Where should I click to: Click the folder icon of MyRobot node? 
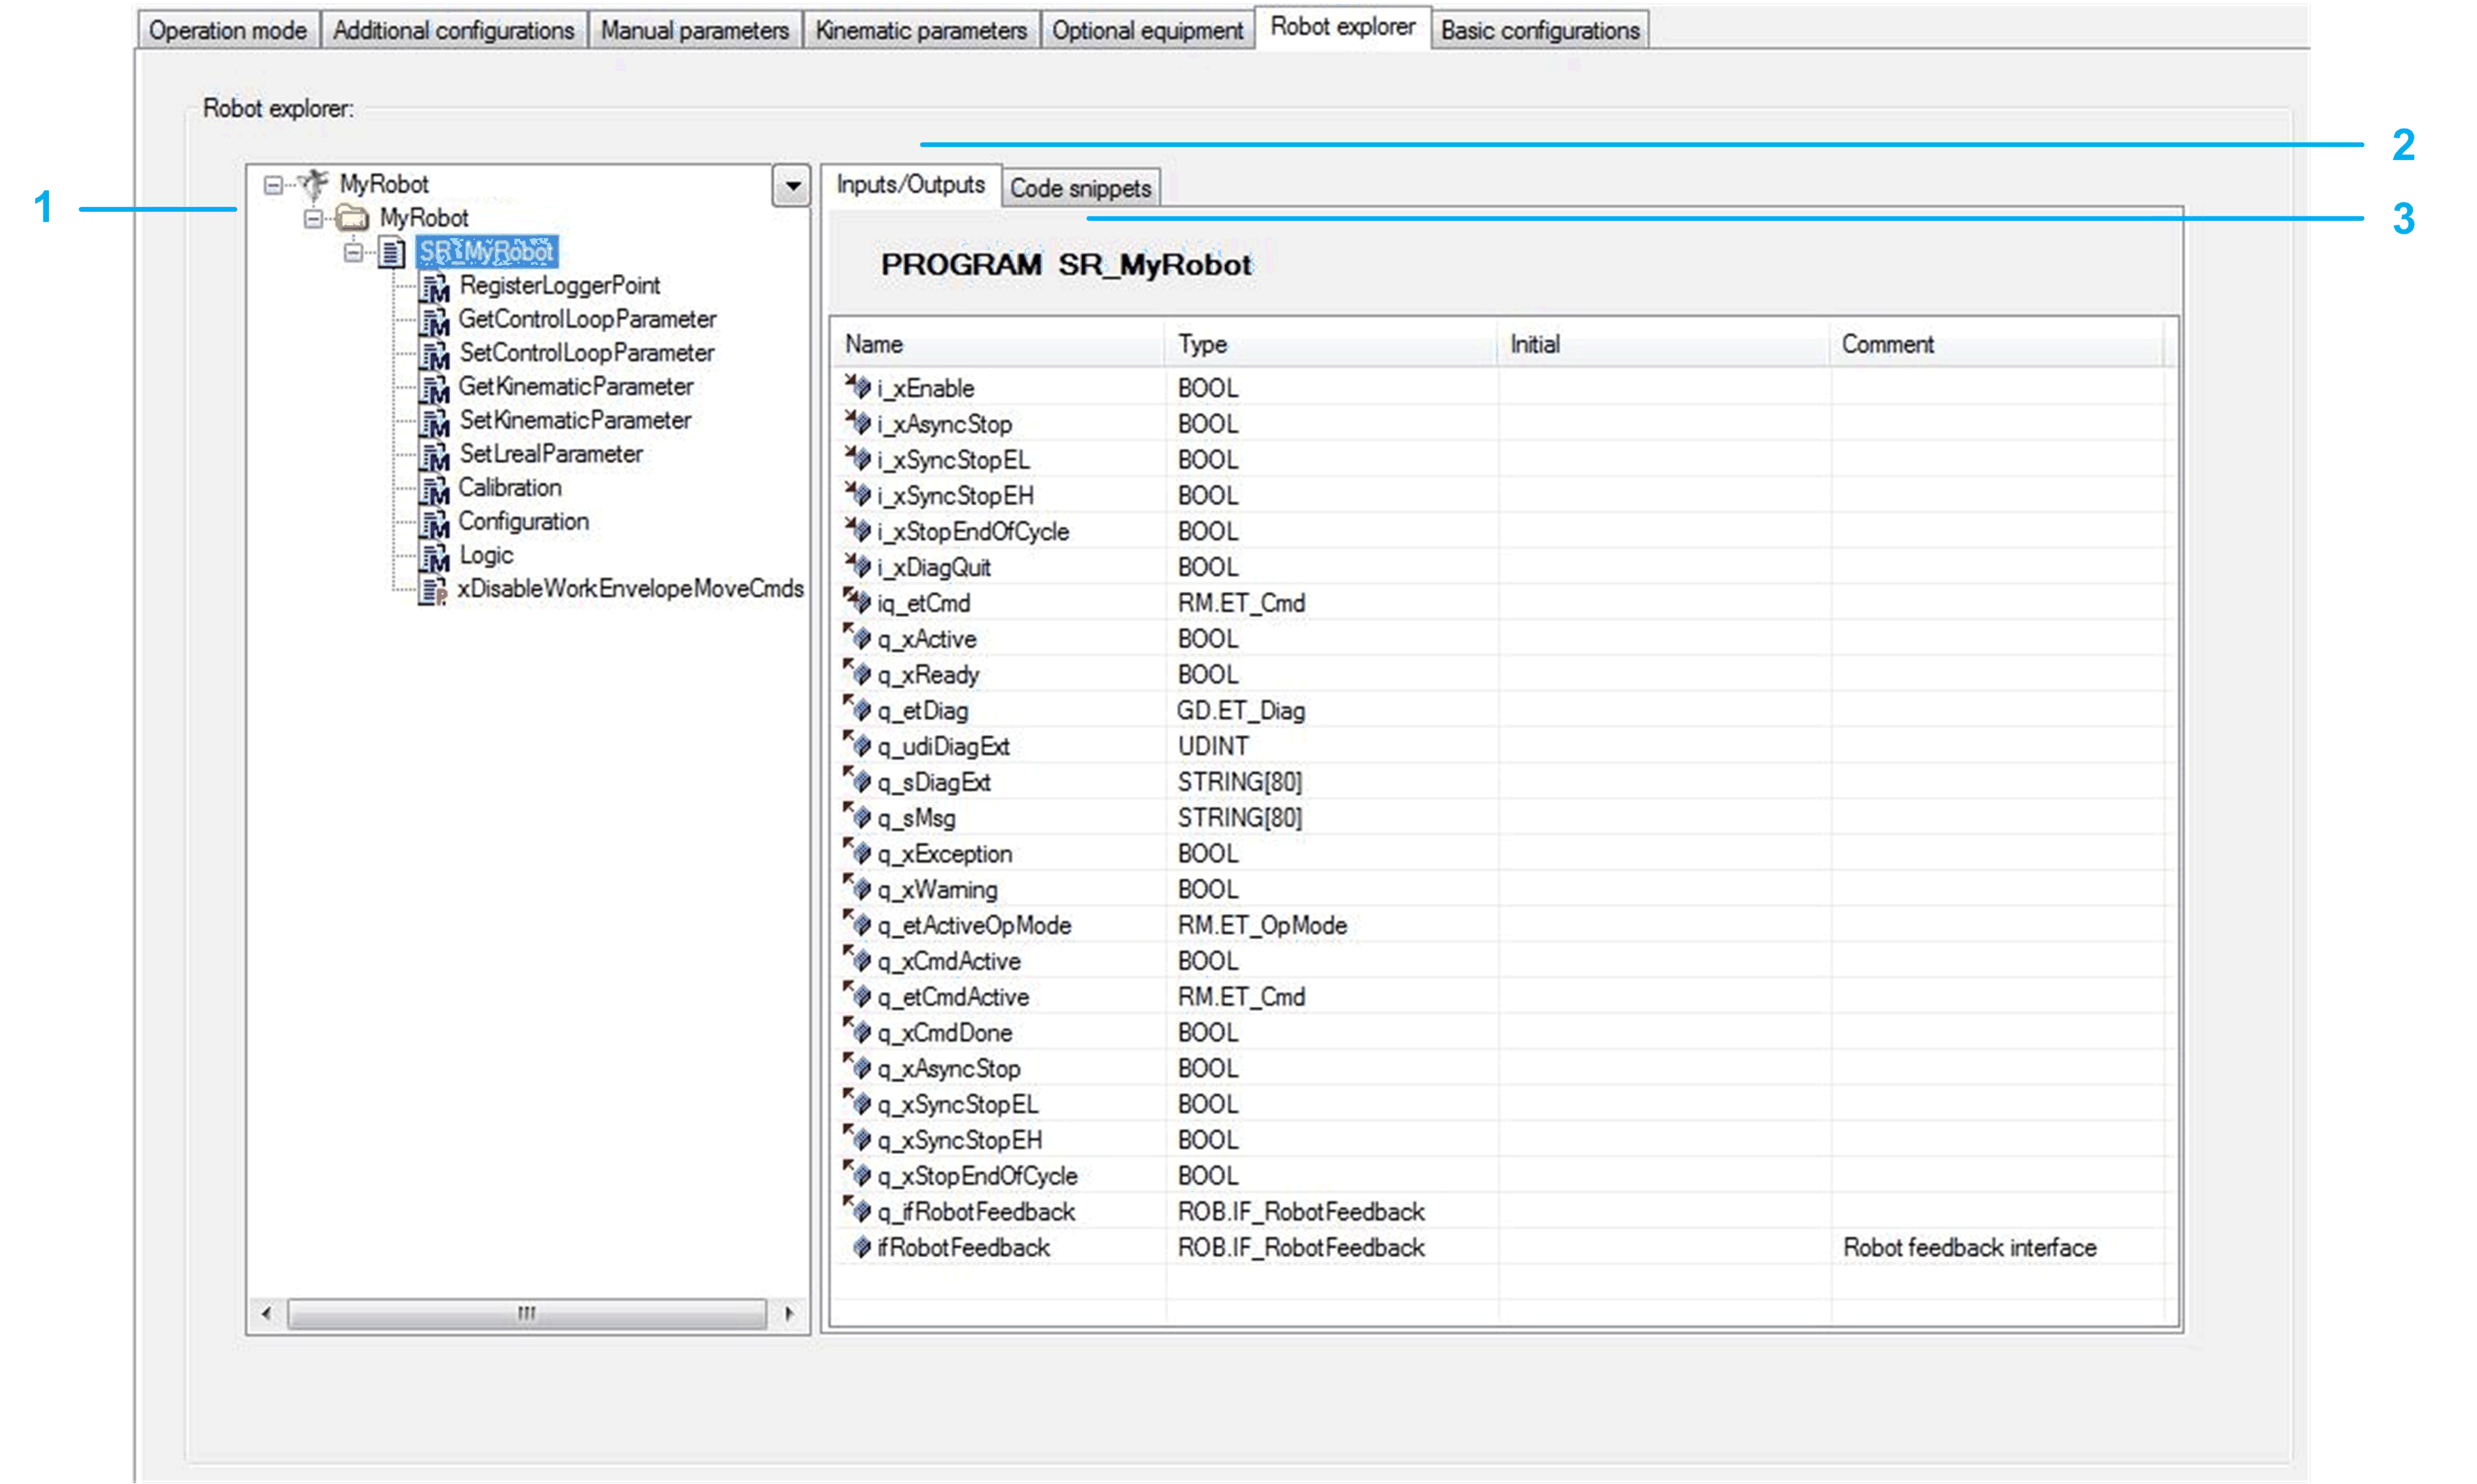tap(352, 218)
